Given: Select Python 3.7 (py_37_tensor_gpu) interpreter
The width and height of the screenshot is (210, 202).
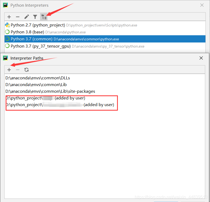Looking at the screenshot, I should pos(105,46).
